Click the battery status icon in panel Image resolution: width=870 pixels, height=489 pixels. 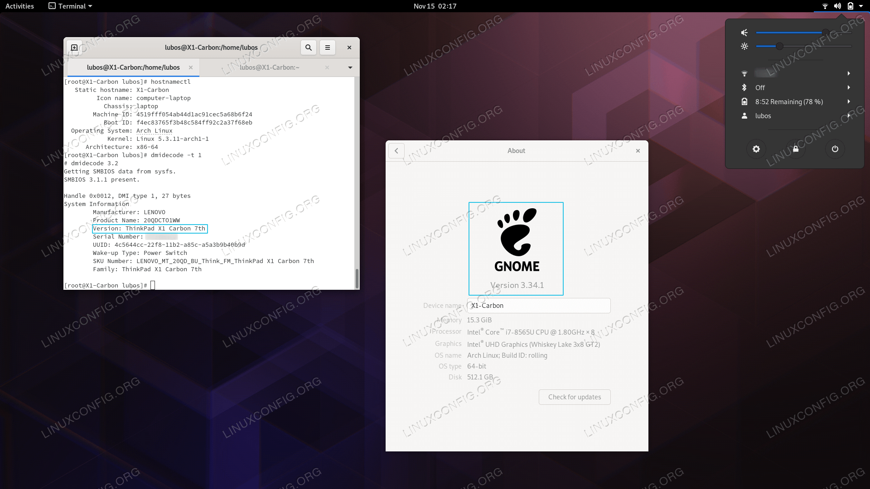849,6
